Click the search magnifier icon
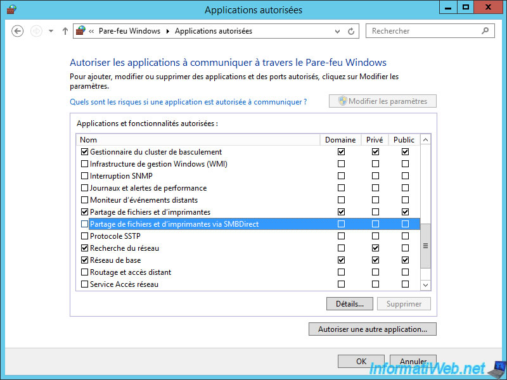Screen dimensions: 507x380 [485, 30]
